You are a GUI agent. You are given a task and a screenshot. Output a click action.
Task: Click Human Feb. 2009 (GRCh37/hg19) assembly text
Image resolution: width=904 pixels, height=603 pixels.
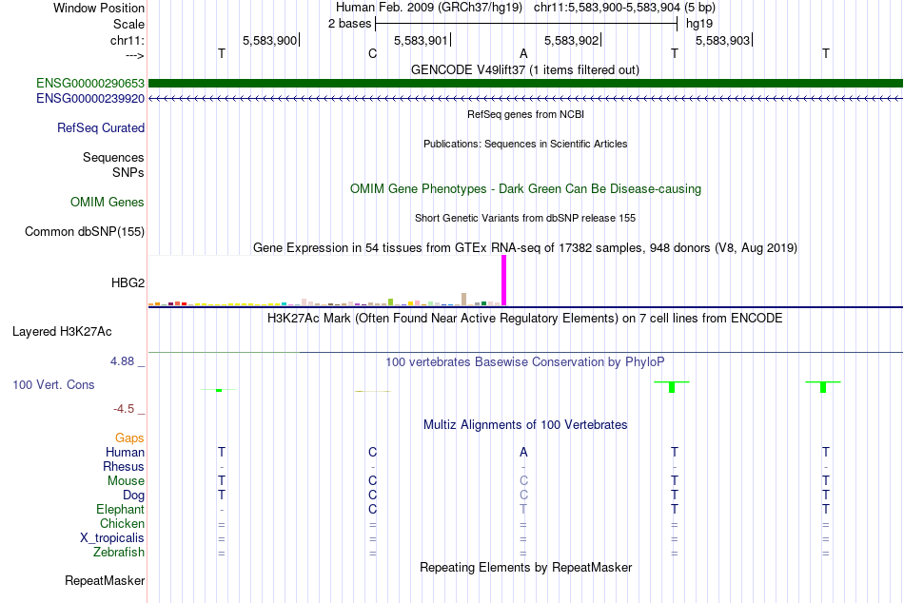click(429, 8)
